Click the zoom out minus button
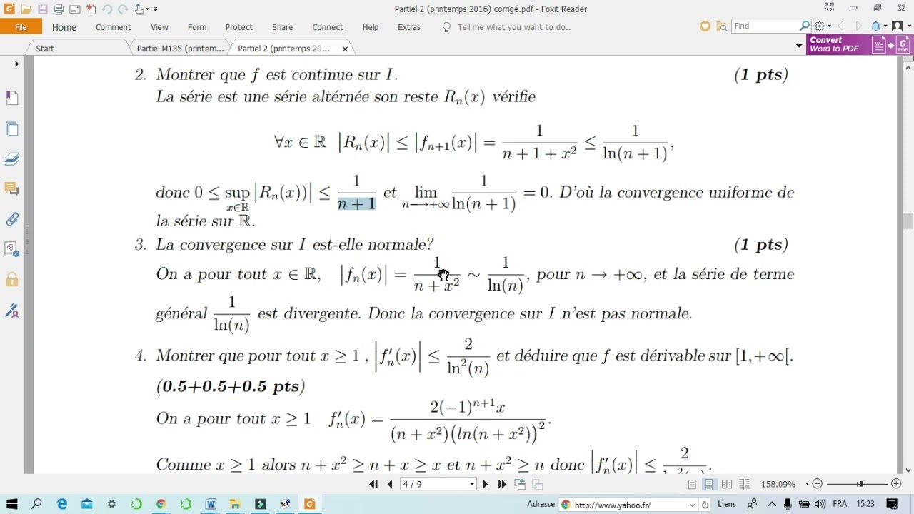This screenshot has width=914, height=514. [x=818, y=484]
